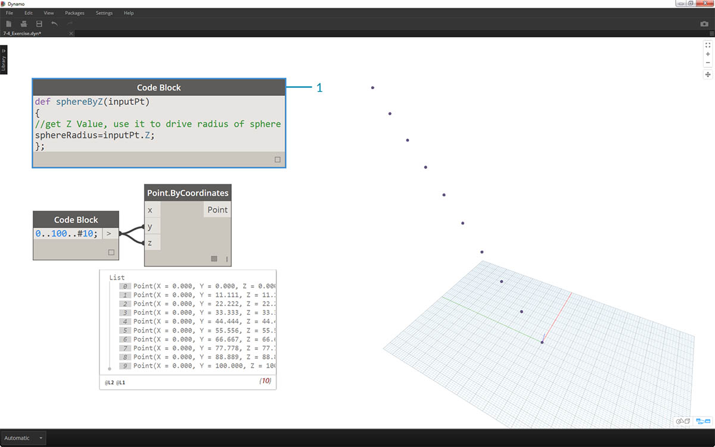The width and height of the screenshot is (715, 447).
Task: Click the Open file toolbar icon
Action: point(24,24)
